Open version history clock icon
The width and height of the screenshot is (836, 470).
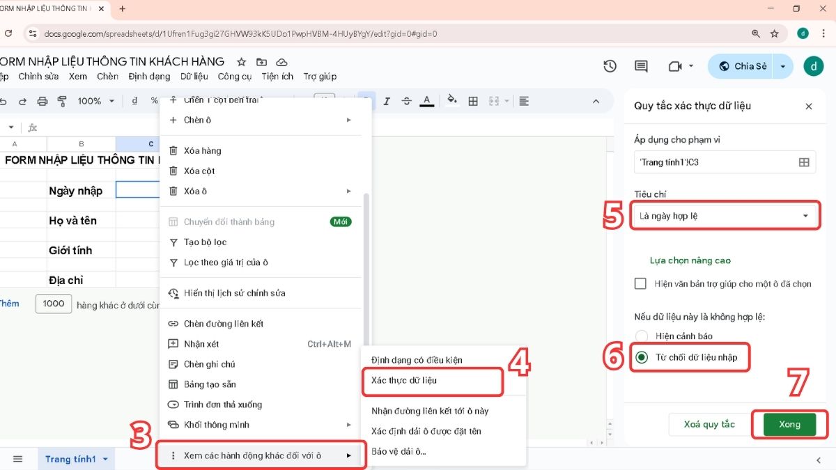610,66
